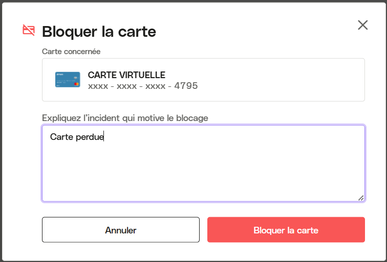Click the 'Expliquez l'incident qui motive le blocage' label
This screenshot has height=262, width=387.
(x=125, y=118)
